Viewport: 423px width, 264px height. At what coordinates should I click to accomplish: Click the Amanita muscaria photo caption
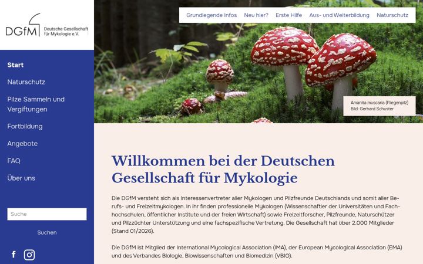click(x=380, y=106)
